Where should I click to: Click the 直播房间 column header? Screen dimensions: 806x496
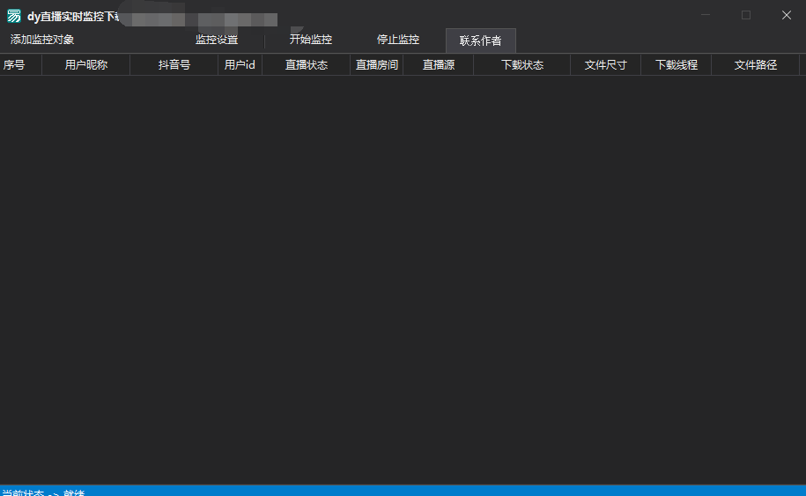[377, 65]
